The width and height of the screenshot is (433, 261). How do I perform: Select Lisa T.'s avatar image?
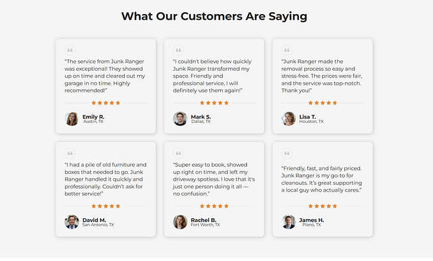(289, 119)
